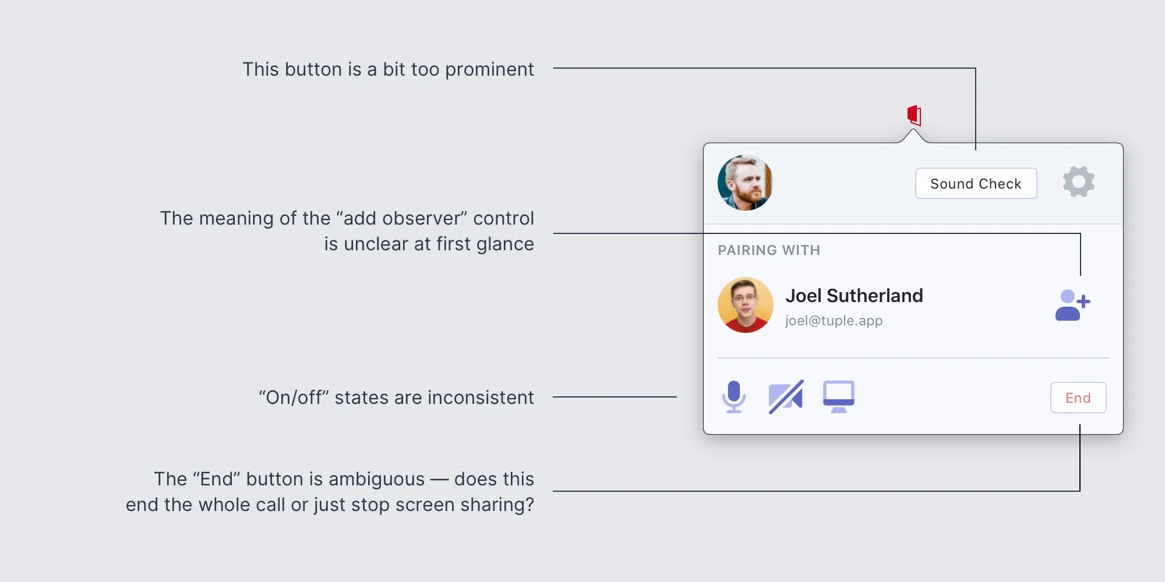Click the red Tuple menu bar icon

[x=914, y=115]
